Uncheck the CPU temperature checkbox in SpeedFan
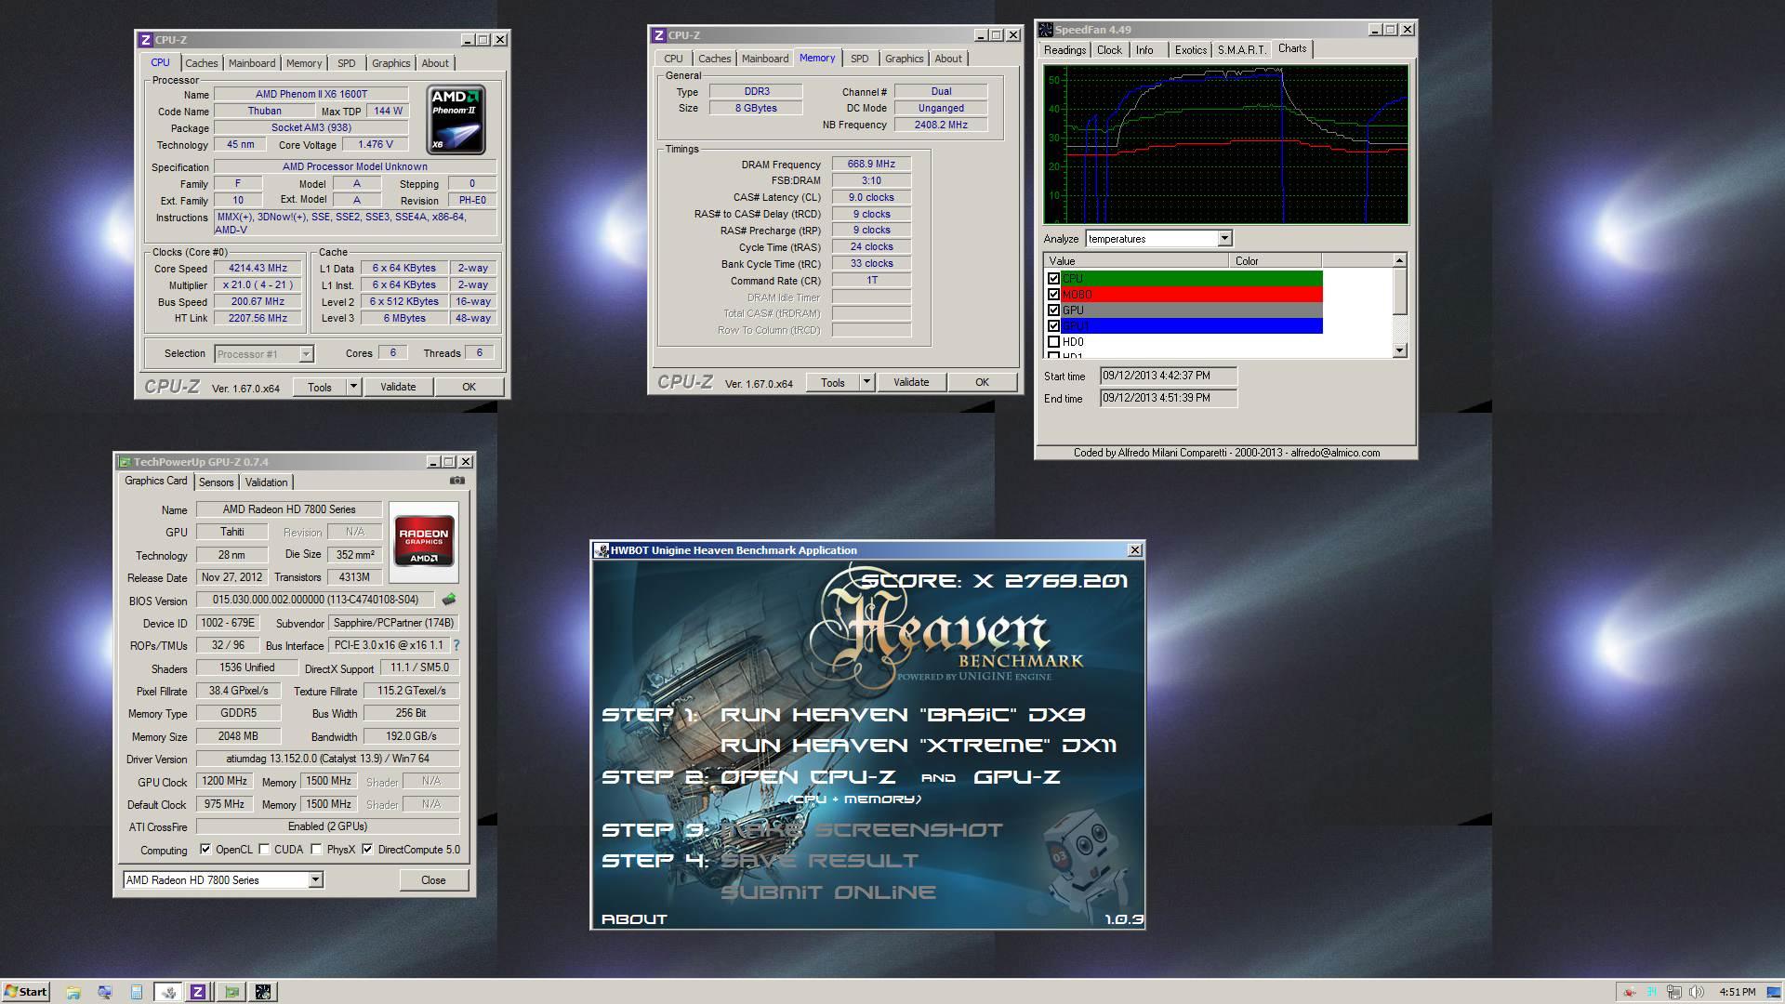1785x1004 pixels. [x=1053, y=278]
